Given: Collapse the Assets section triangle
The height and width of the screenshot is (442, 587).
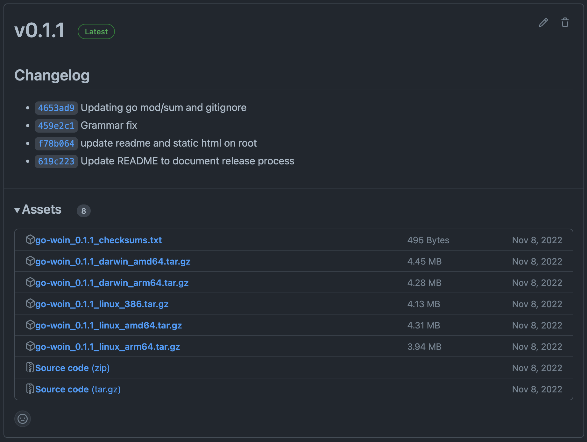Looking at the screenshot, I should (x=17, y=210).
